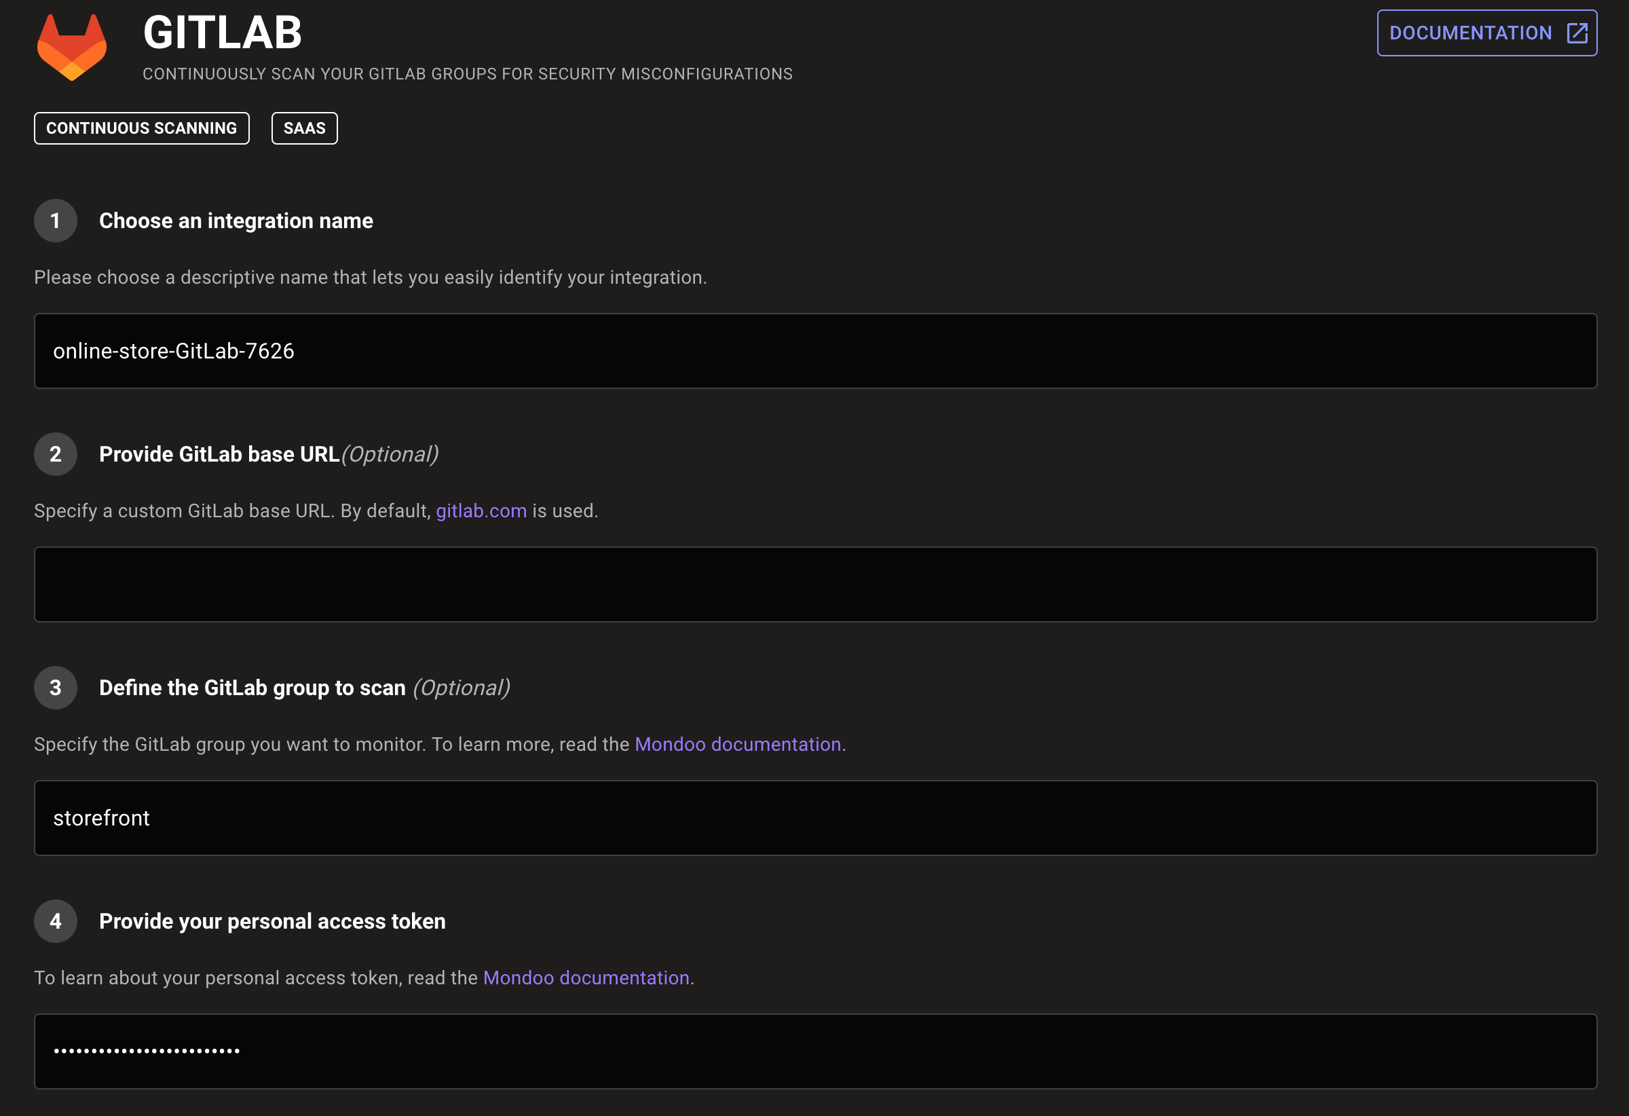Click the step 1 number badge
Image resolution: width=1629 pixels, height=1116 pixels.
(56, 221)
